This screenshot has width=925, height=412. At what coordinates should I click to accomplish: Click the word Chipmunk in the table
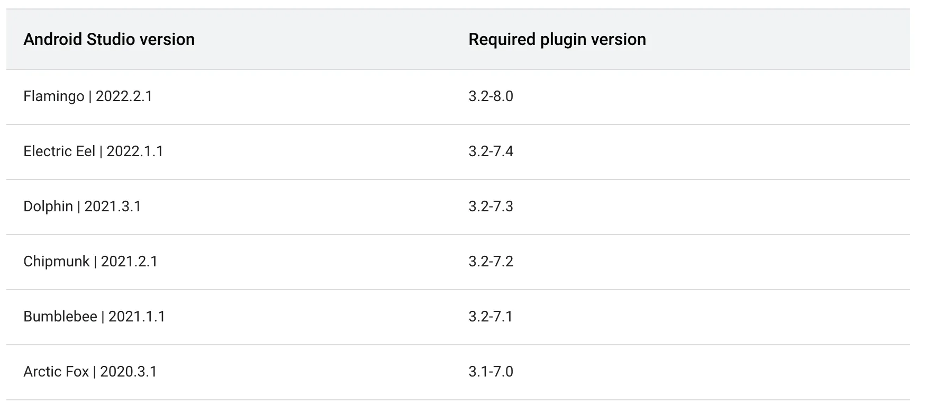(x=56, y=262)
